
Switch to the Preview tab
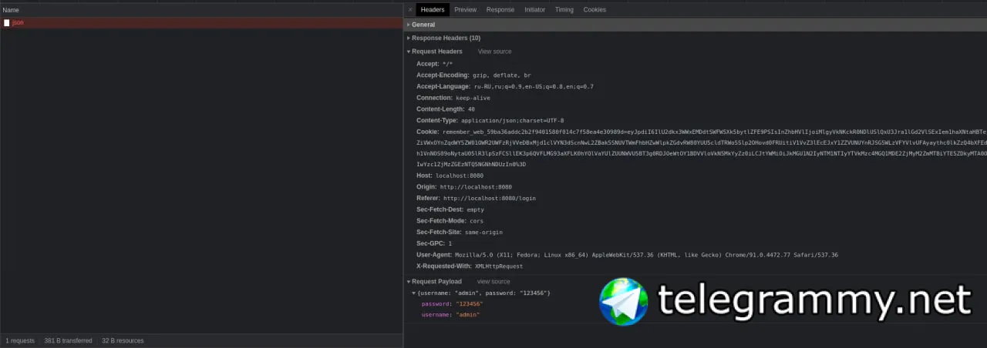click(465, 10)
